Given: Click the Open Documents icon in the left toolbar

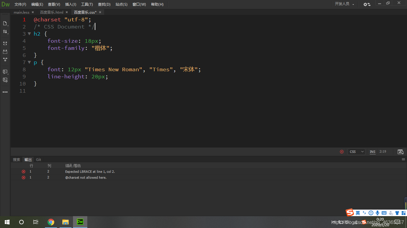Looking at the screenshot, I should coord(5,23).
